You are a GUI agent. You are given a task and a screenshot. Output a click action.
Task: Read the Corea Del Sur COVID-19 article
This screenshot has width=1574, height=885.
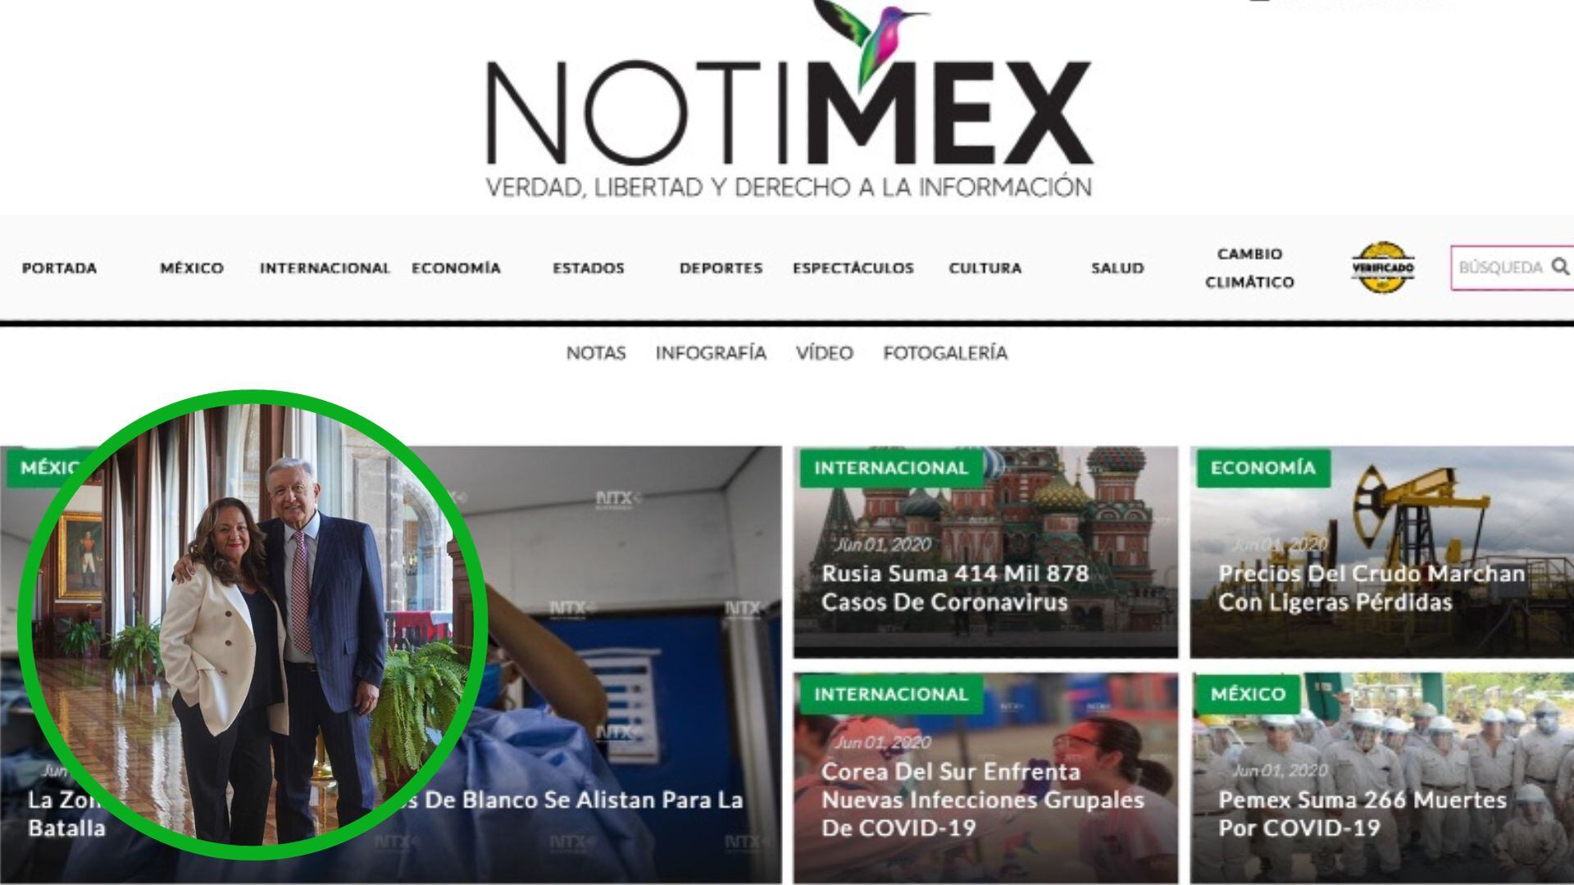[982, 800]
